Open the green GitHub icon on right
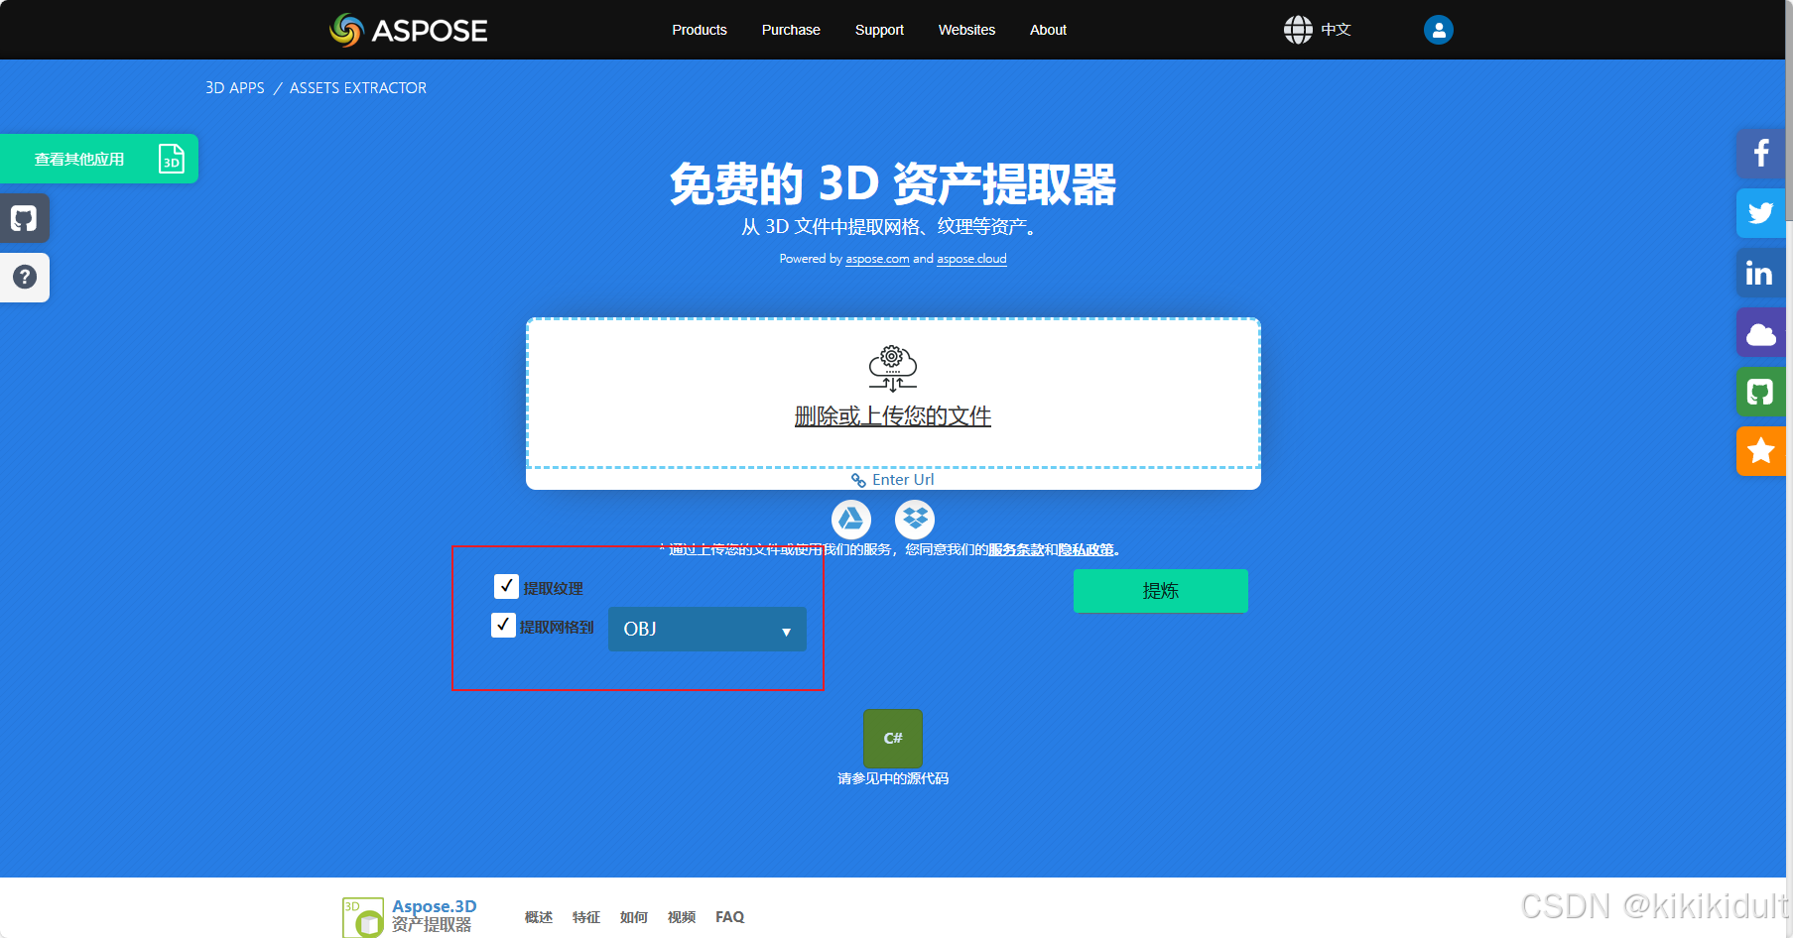The image size is (1793, 938). click(x=1760, y=392)
